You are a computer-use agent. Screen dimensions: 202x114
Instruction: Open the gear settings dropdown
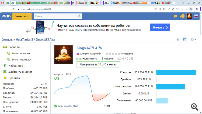tap(193, 39)
